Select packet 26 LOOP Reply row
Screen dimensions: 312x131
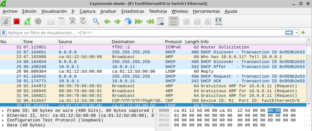click(153, 71)
